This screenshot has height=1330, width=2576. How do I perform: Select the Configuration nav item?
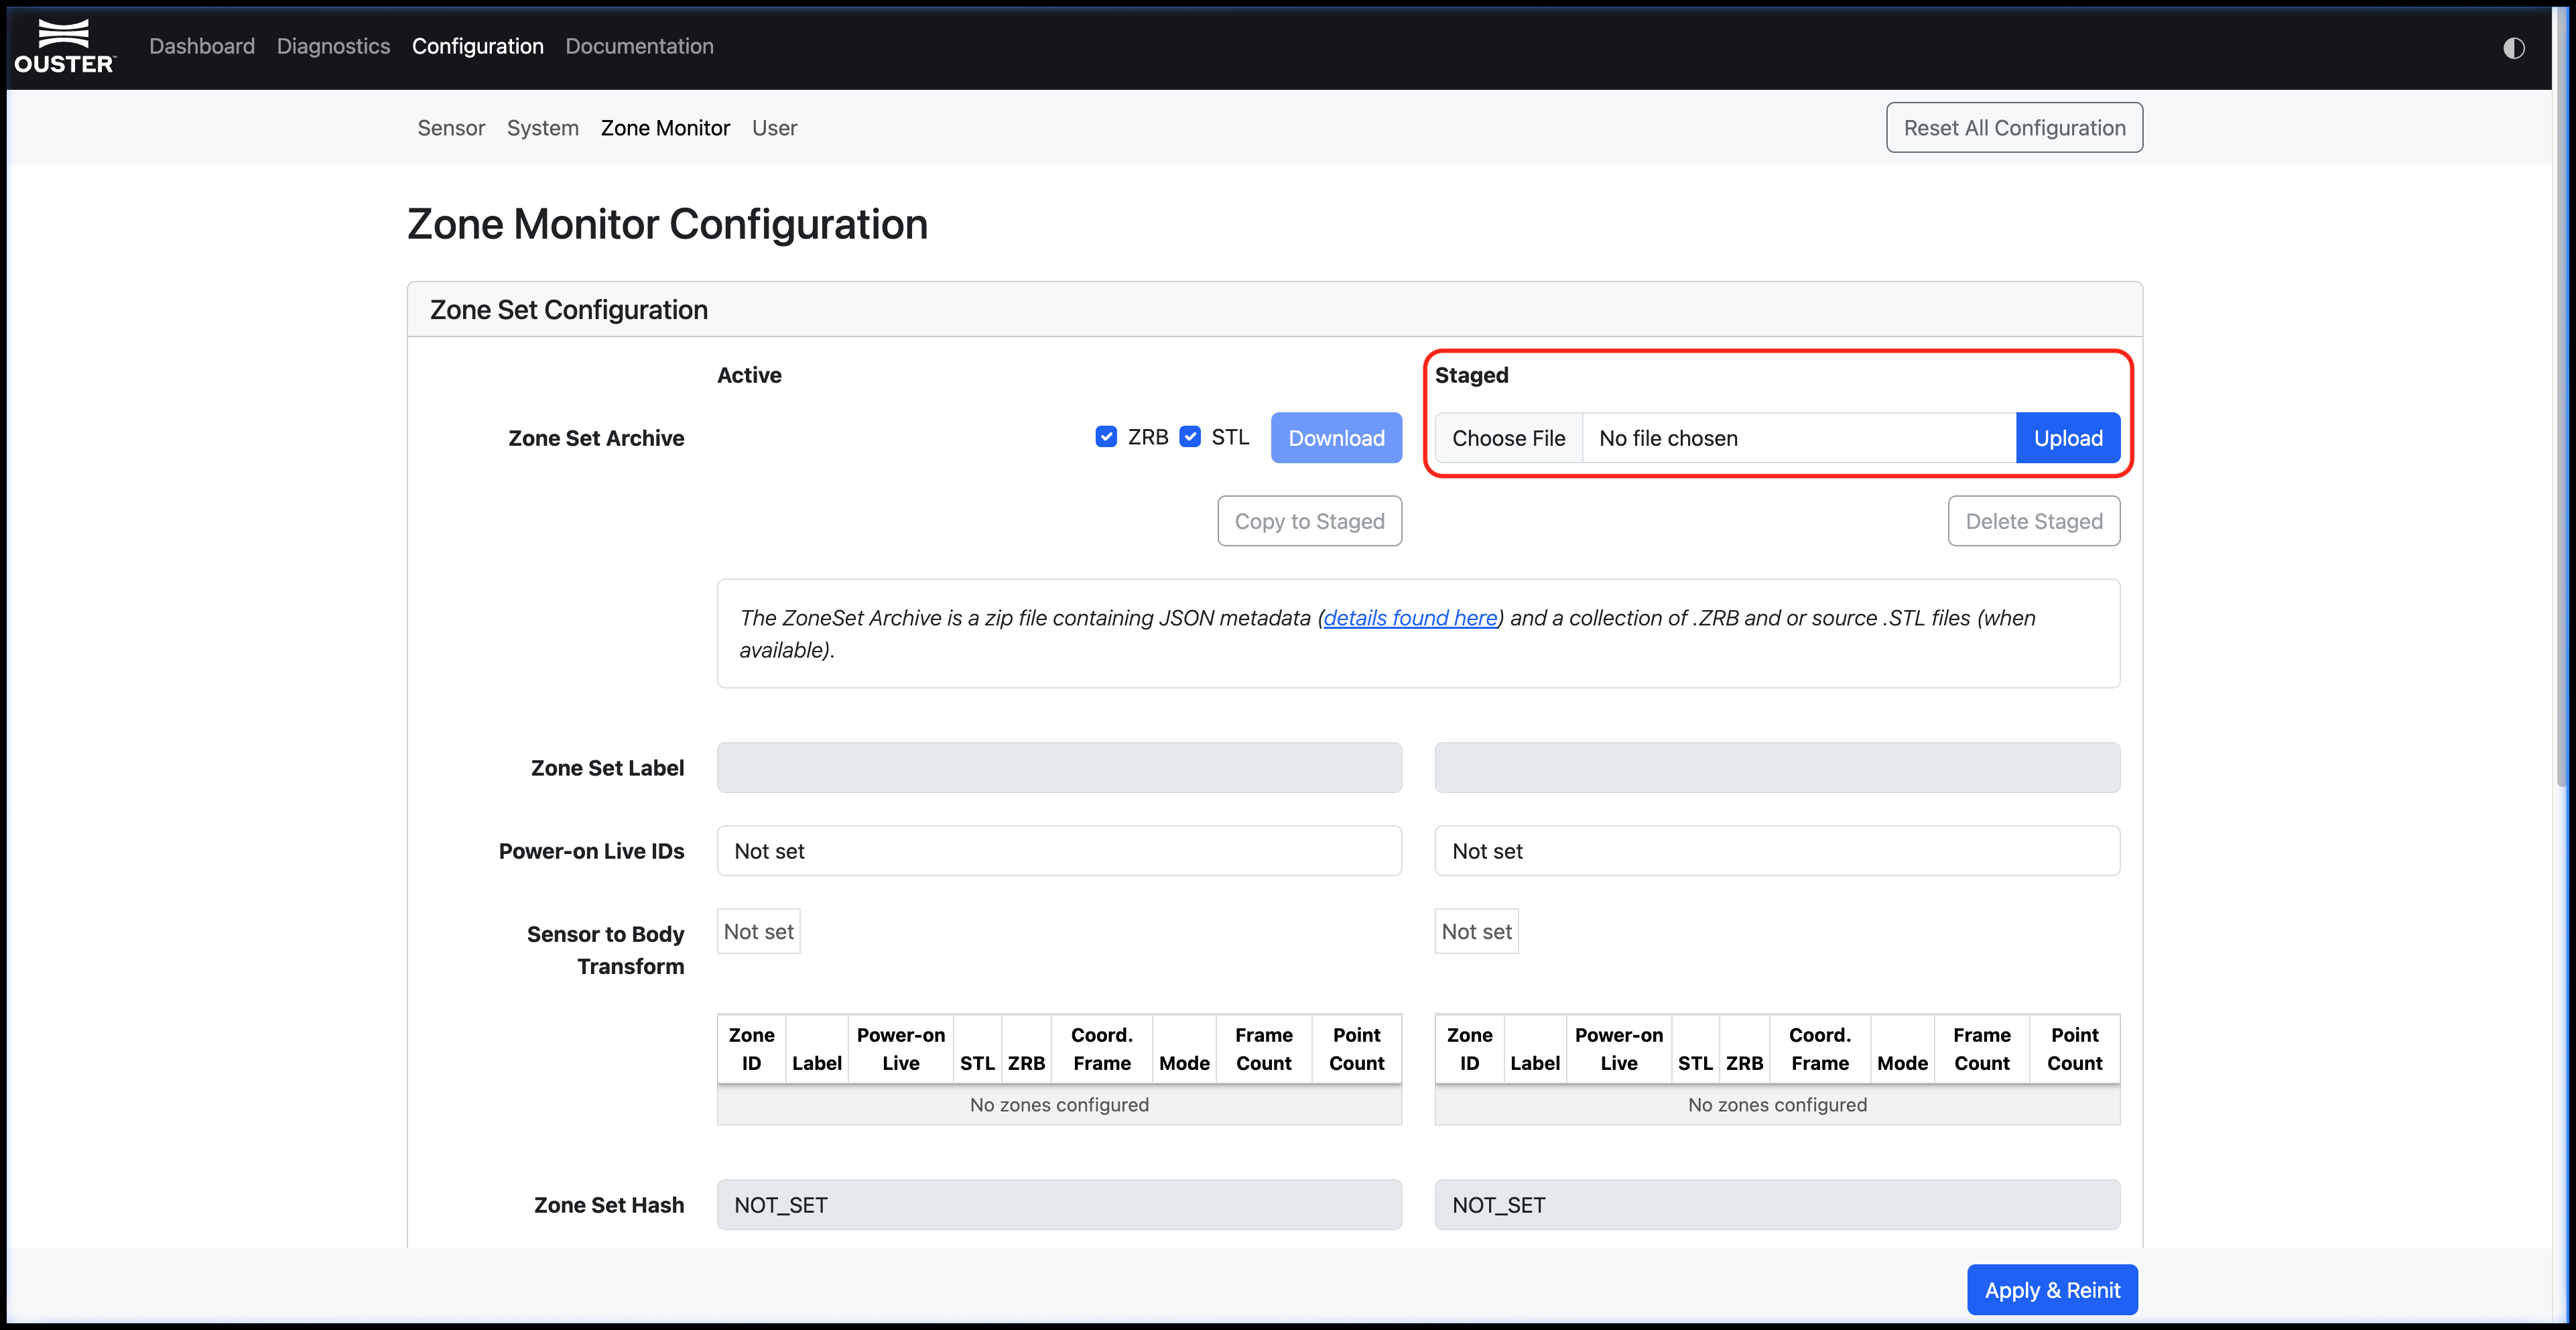click(478, 46)
